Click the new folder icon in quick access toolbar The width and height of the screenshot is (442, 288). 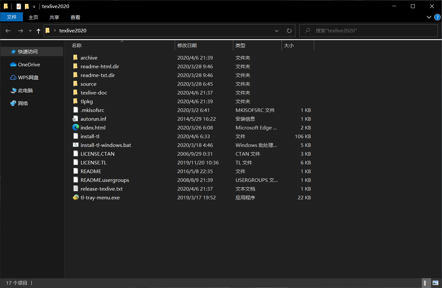coord(27,6)
